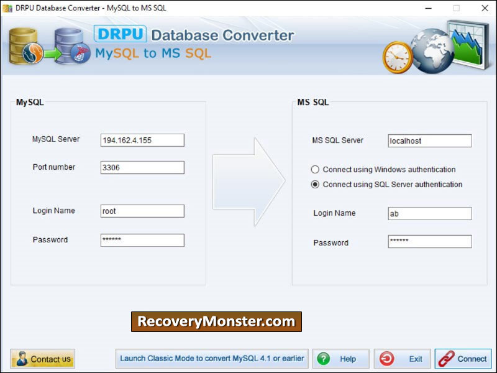Click the green Help question mark icon
Viewport: 497px width, 373px height.
click(x=324, y=359)
